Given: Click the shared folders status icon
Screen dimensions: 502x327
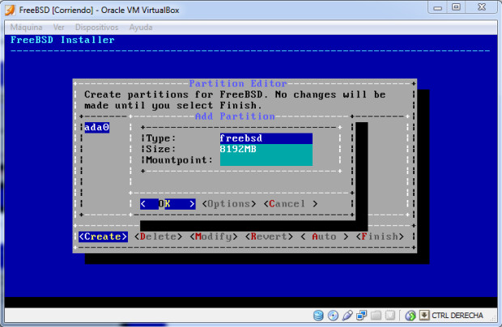Looking at the screenshot, I should click(376, 315).
